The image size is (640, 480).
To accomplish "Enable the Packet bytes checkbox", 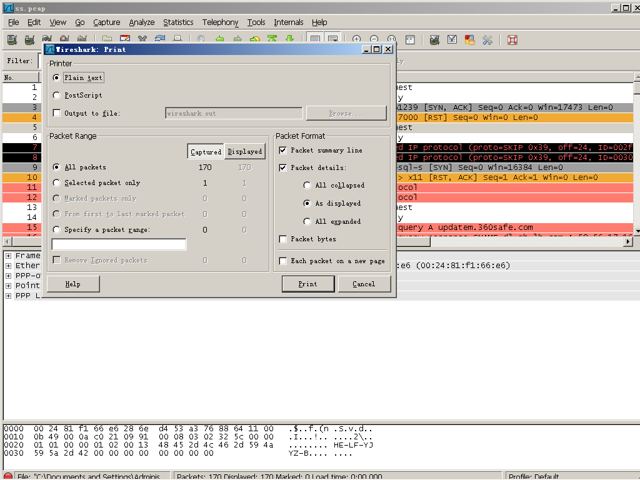I will tap(282, 239).
